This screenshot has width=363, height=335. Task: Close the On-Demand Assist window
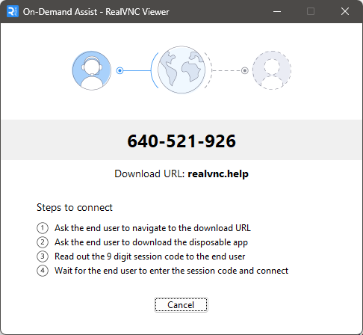click(345, 11)
